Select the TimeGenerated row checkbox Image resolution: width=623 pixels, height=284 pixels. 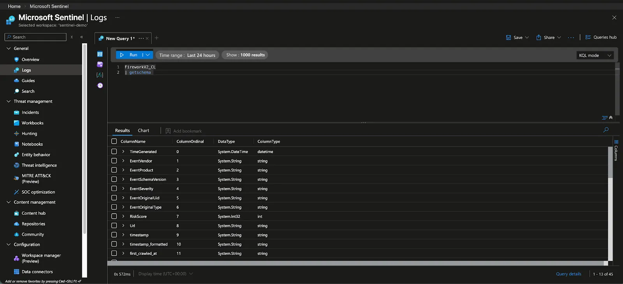(x=114, y=151)
